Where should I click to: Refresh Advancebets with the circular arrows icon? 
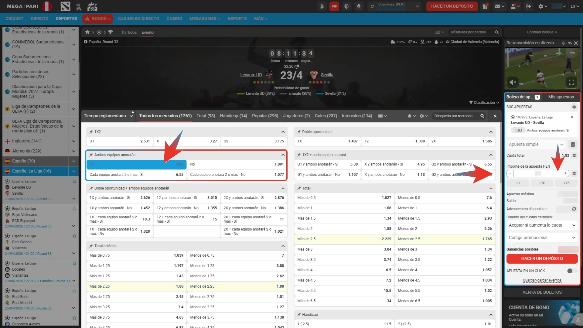pos(574,209)
